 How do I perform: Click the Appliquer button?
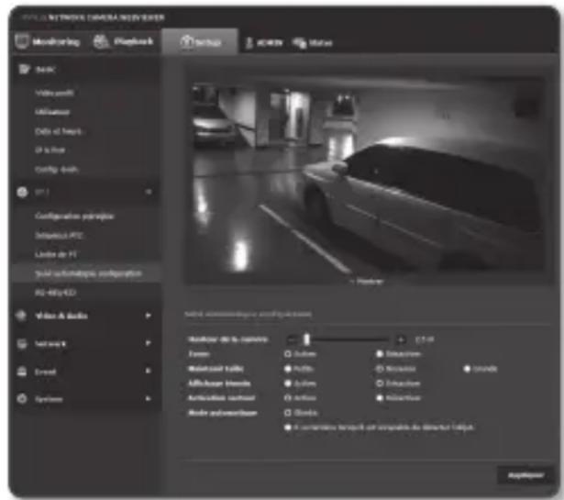tap(519, 474)
